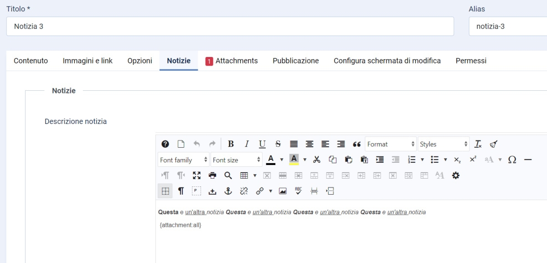Open the Font size dropdown
This screenshot has height=263, width=547.
click(x=237, y=160)
